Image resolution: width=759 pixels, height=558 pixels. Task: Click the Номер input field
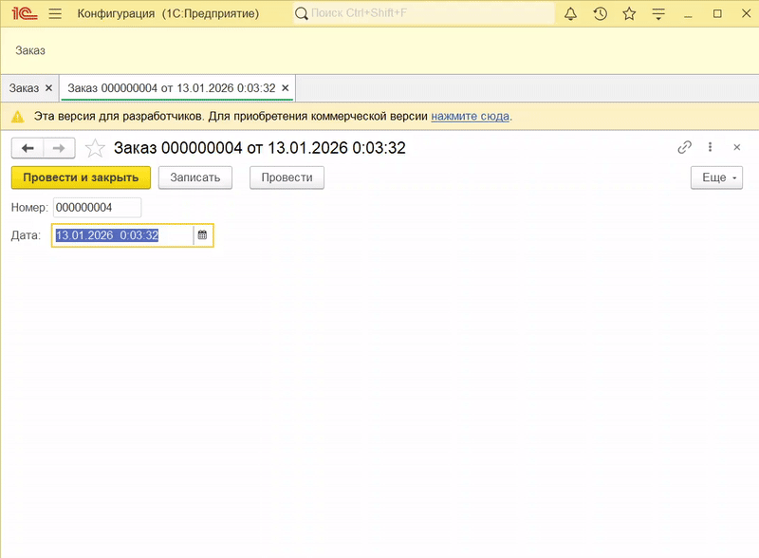(x=98, y=207)
